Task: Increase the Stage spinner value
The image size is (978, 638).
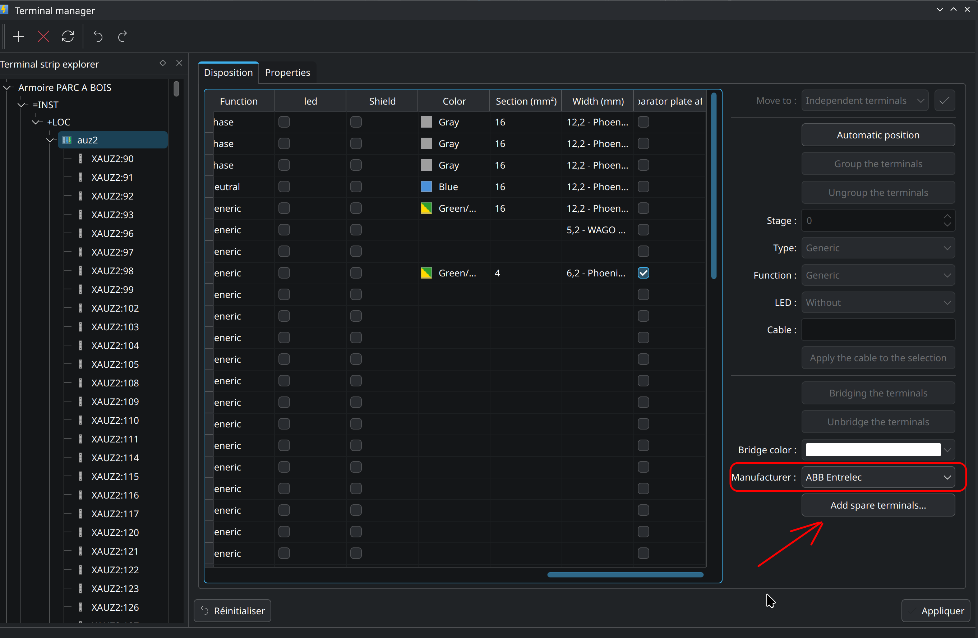Action: (947, 217)
